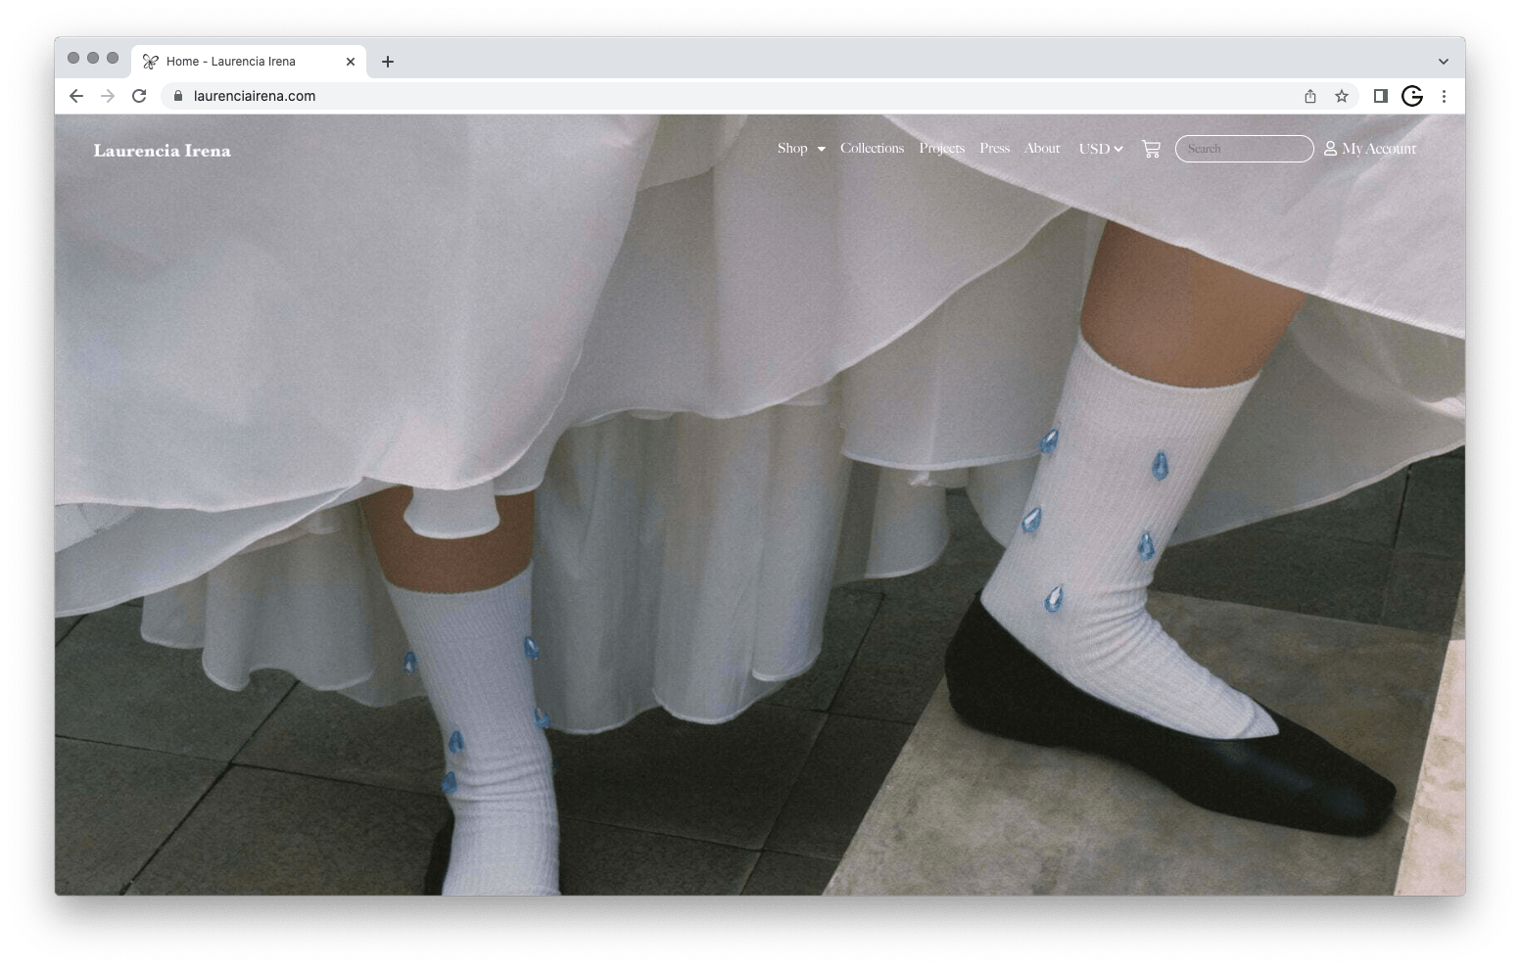This screenshot has width=1520, height=968.
Task: Click the My Account link
Action: (x=1370, y=149)
